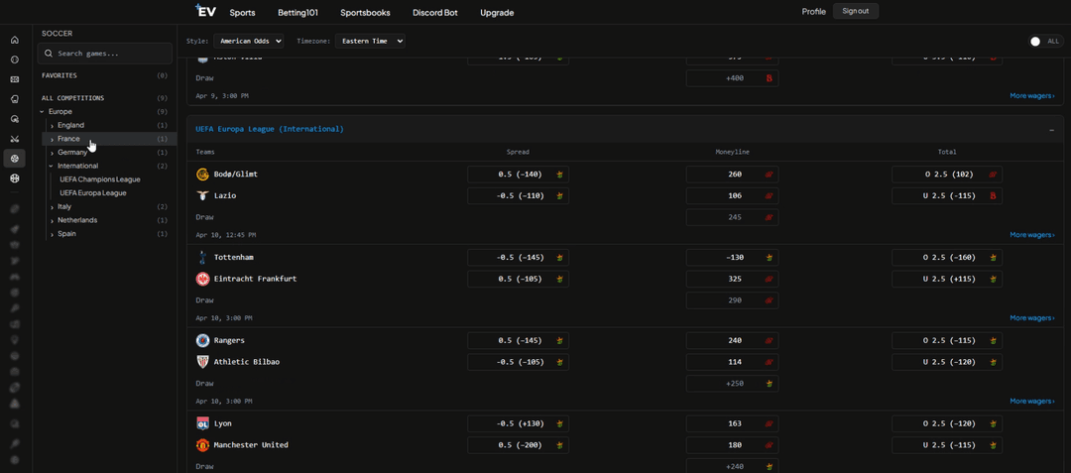Select the boxing glove sport icon
This screenshot has width=1071, height=473.
pyautogui.click(x=14, y=99)
